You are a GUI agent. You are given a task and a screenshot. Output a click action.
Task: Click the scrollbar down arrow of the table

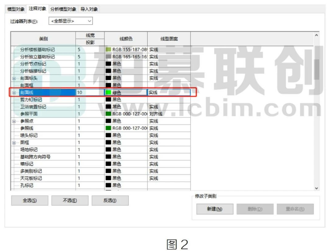[316, 188]
